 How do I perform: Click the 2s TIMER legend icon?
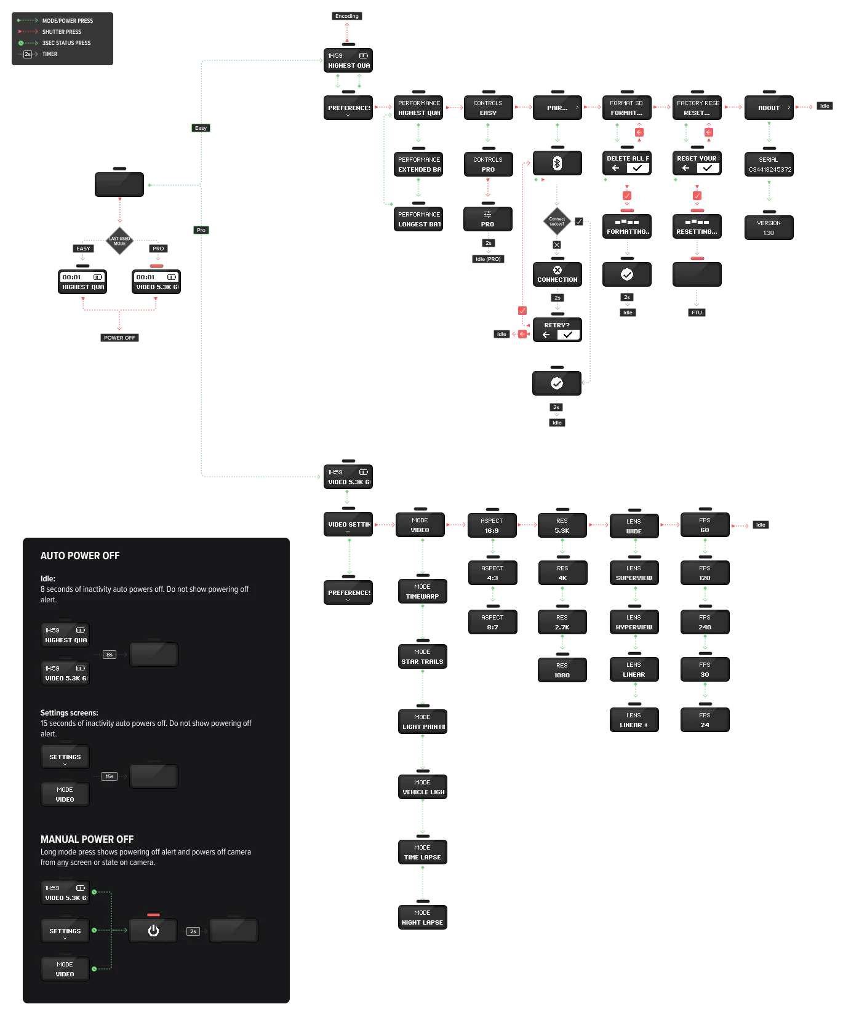pos(28,54)
